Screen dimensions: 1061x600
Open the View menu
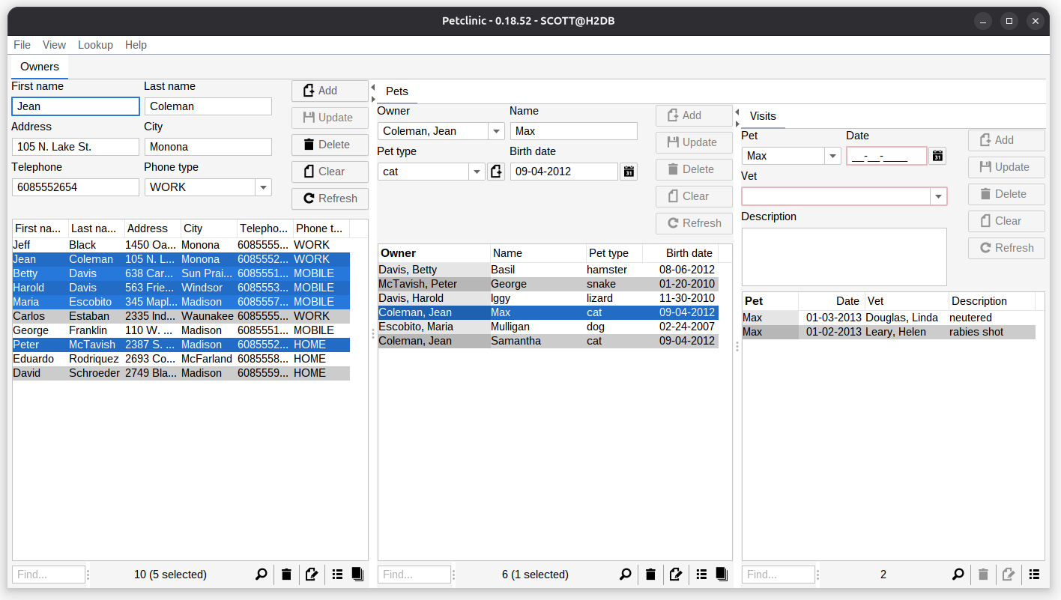click(x=54, y=45)
